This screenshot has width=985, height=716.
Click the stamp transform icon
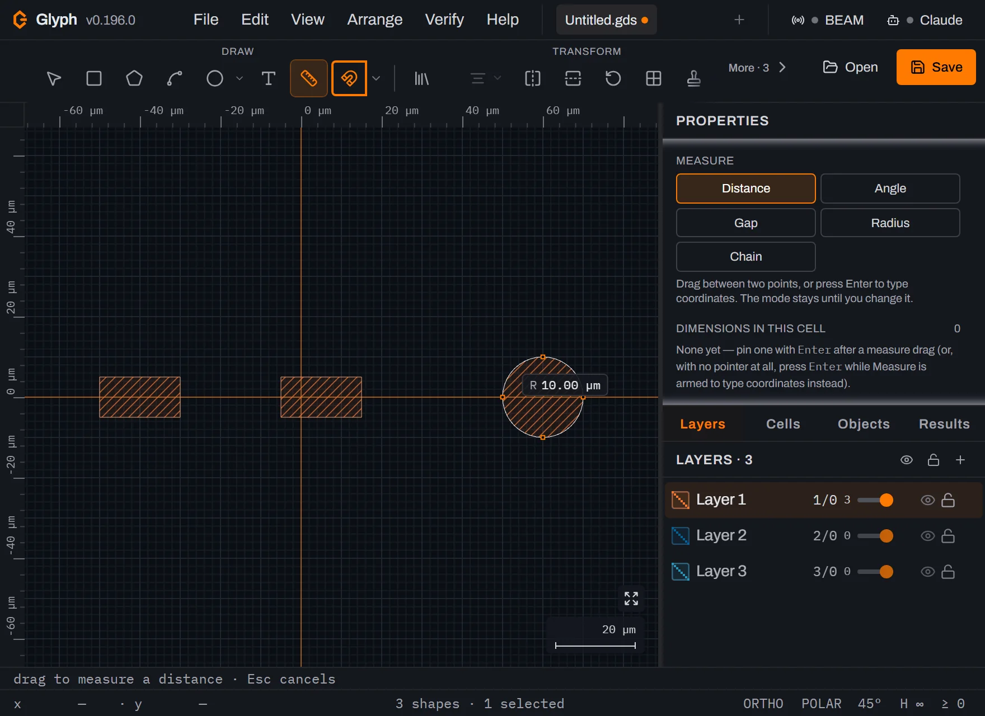[x=694, y=78]
